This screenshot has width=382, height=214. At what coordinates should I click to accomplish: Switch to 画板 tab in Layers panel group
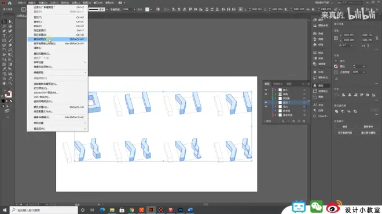(289, 84)
